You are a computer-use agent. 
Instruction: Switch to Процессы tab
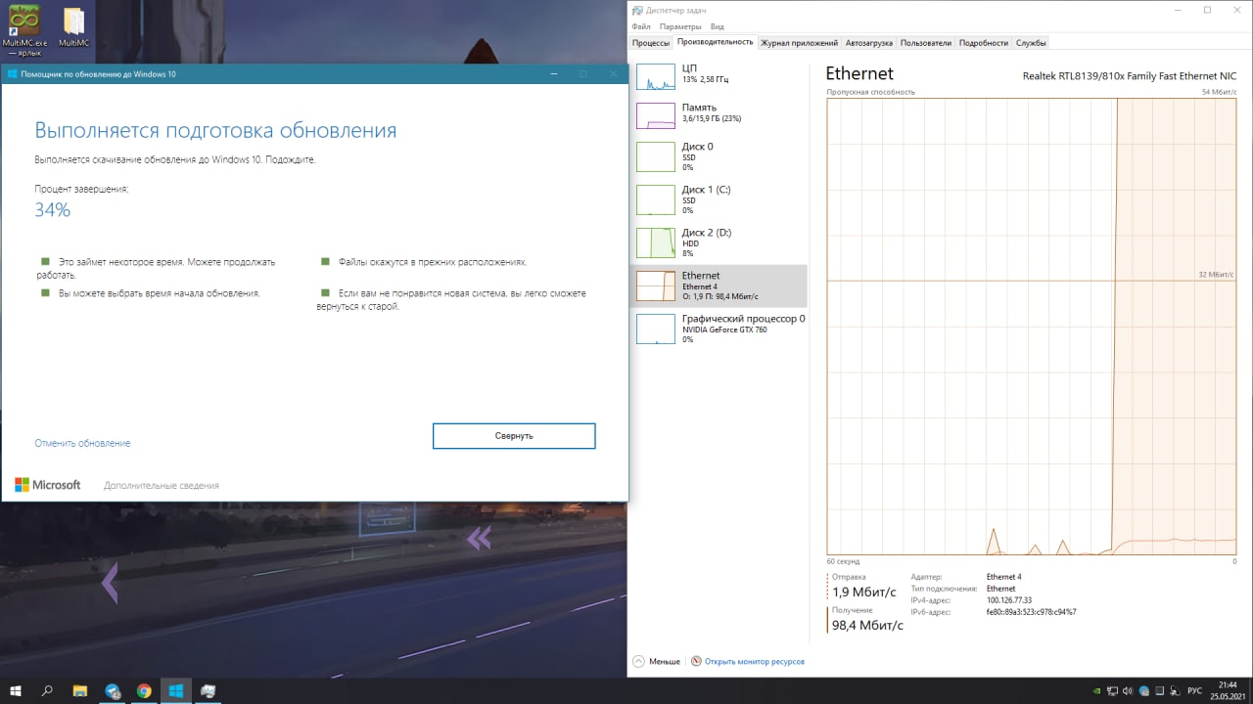click(x=651, y=43)
